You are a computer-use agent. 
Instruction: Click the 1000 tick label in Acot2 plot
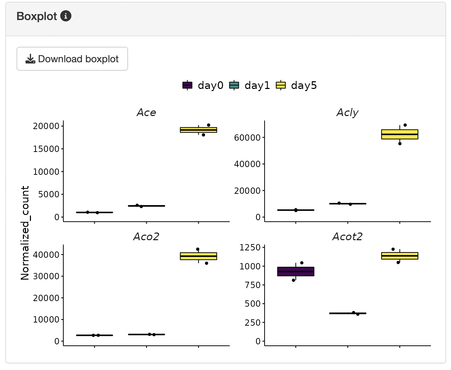click(250, 266)
